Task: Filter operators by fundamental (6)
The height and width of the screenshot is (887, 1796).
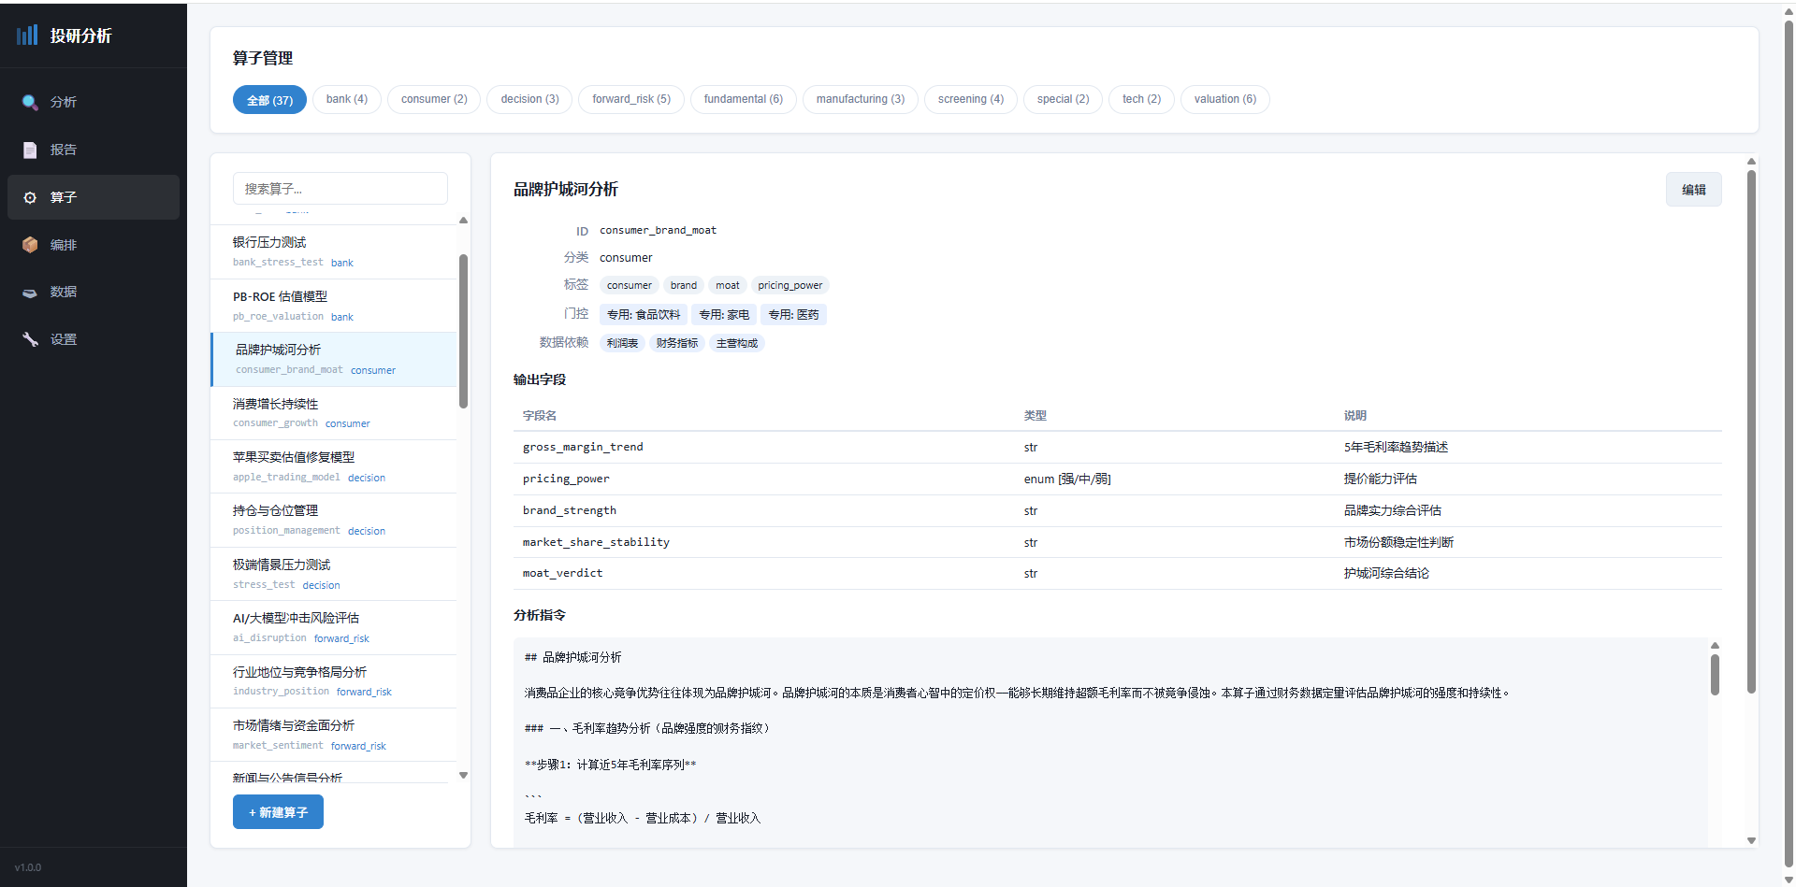Action: pos(744,99)
